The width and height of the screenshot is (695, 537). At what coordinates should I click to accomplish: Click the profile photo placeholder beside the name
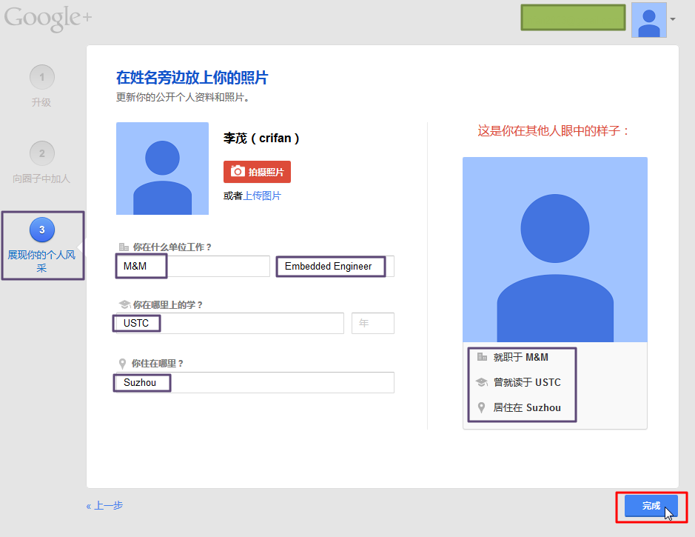[x=162, y=168]
